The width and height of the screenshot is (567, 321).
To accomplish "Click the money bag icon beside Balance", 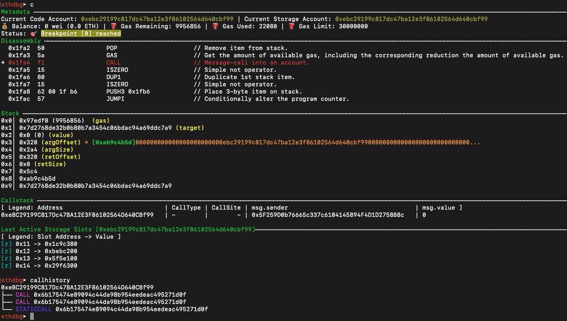I will pos(5,26).
